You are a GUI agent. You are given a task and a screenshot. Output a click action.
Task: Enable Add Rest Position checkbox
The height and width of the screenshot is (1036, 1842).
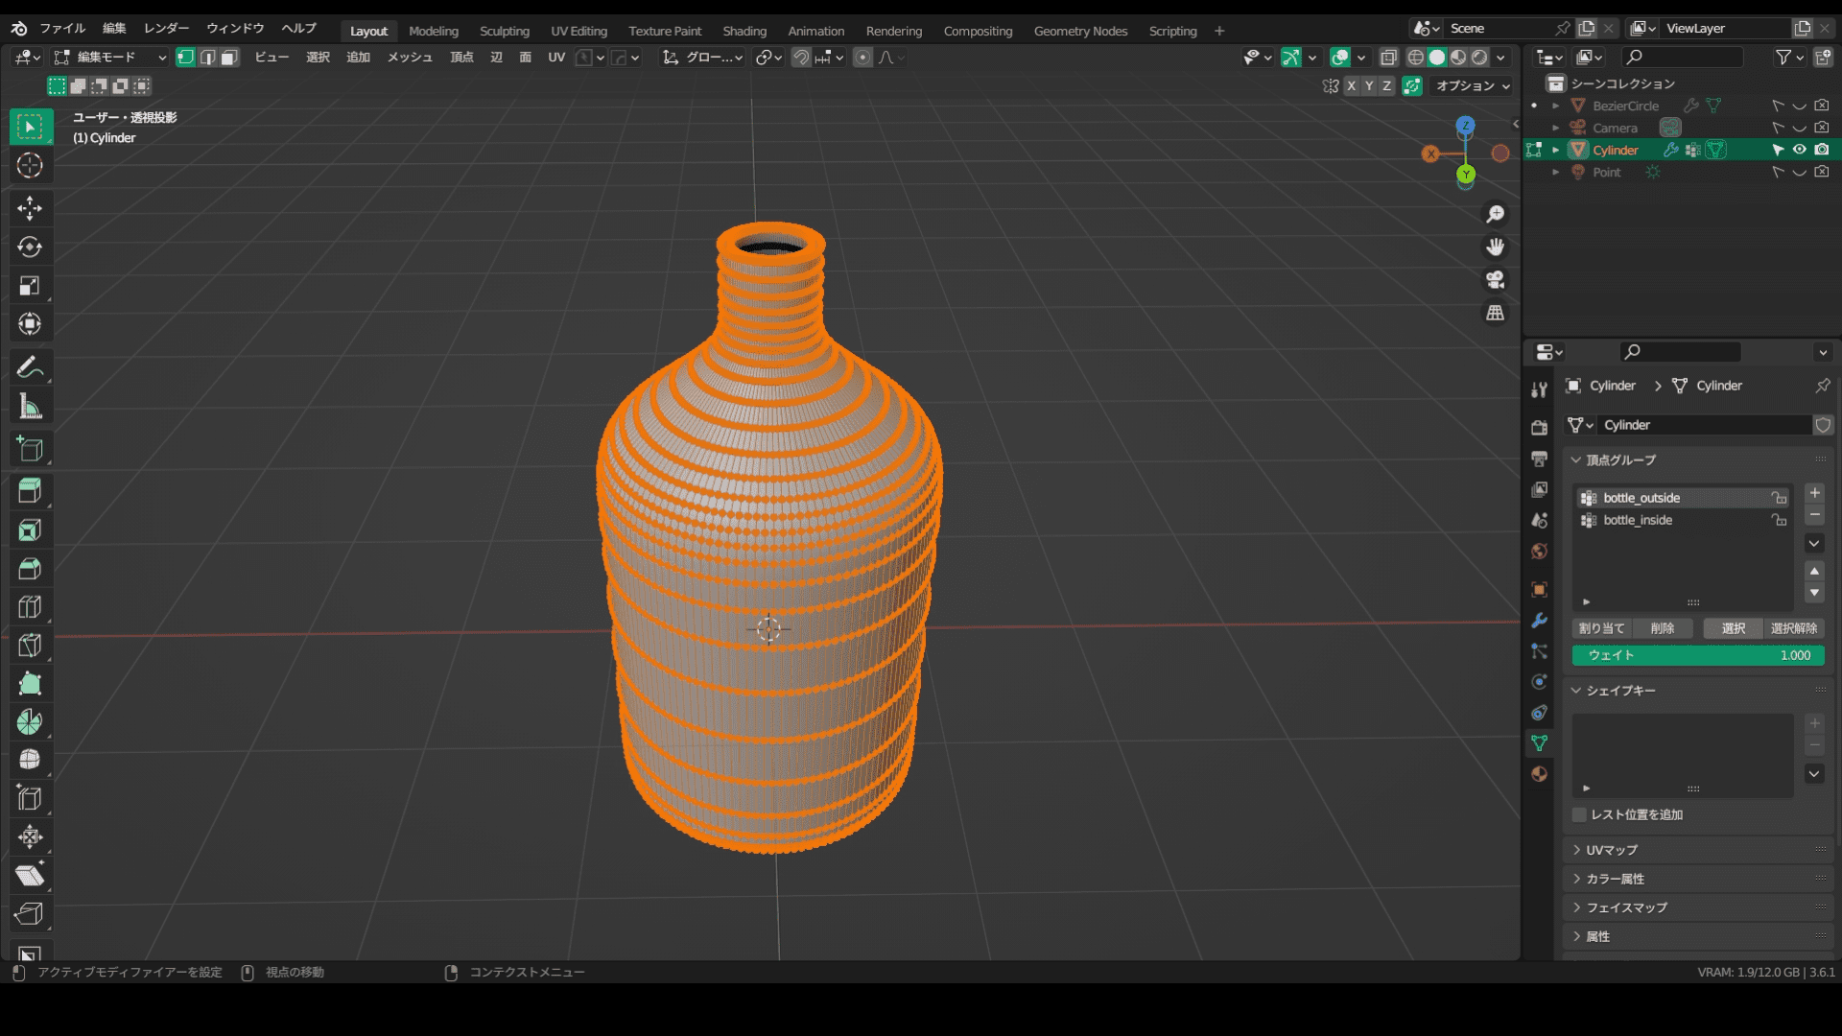click(1579, 814)
